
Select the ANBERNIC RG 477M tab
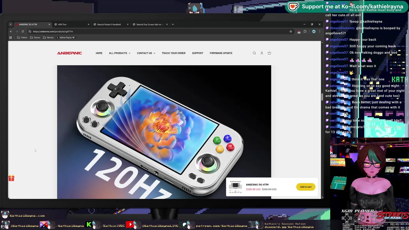click(x=33, y=24)
